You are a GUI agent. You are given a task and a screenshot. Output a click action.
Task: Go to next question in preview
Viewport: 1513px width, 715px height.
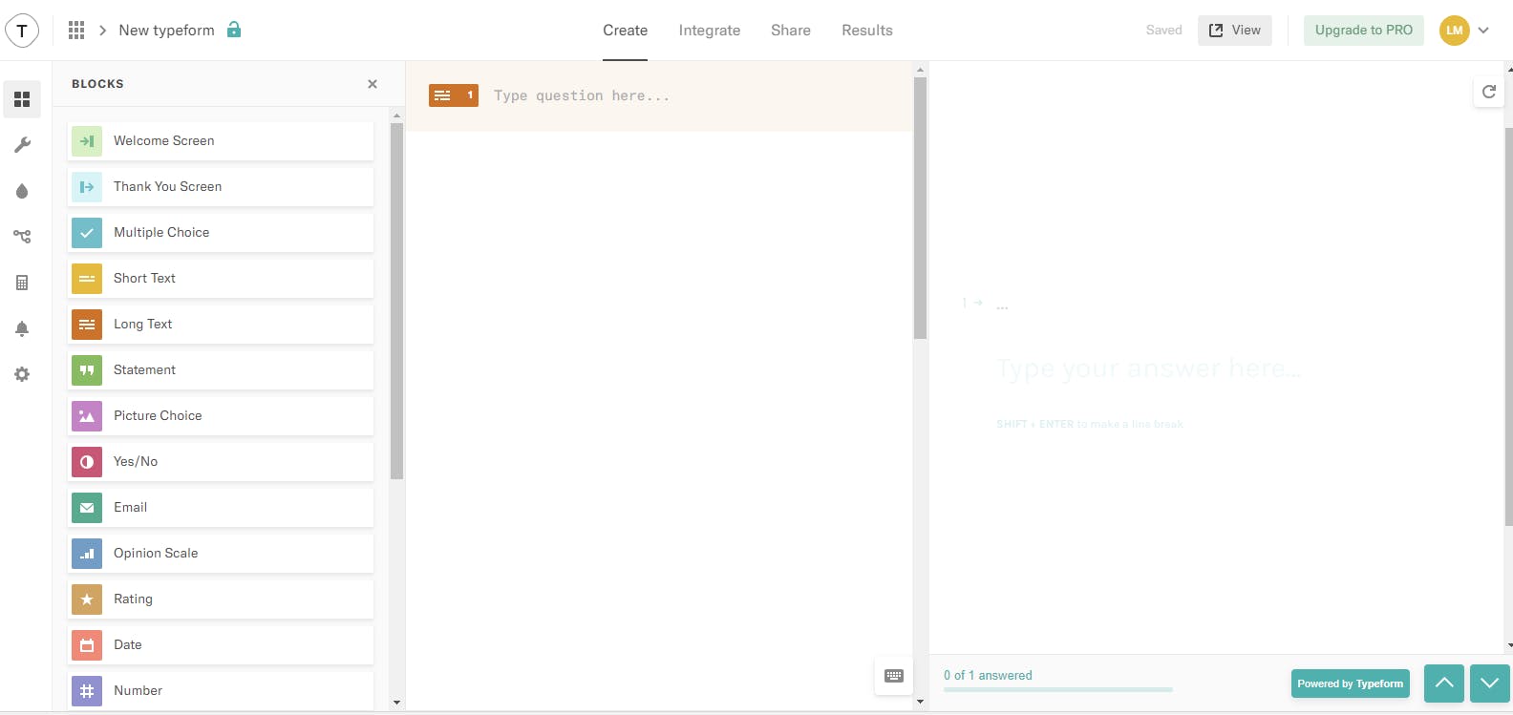pyautogui.click(x=1490, y=683)
